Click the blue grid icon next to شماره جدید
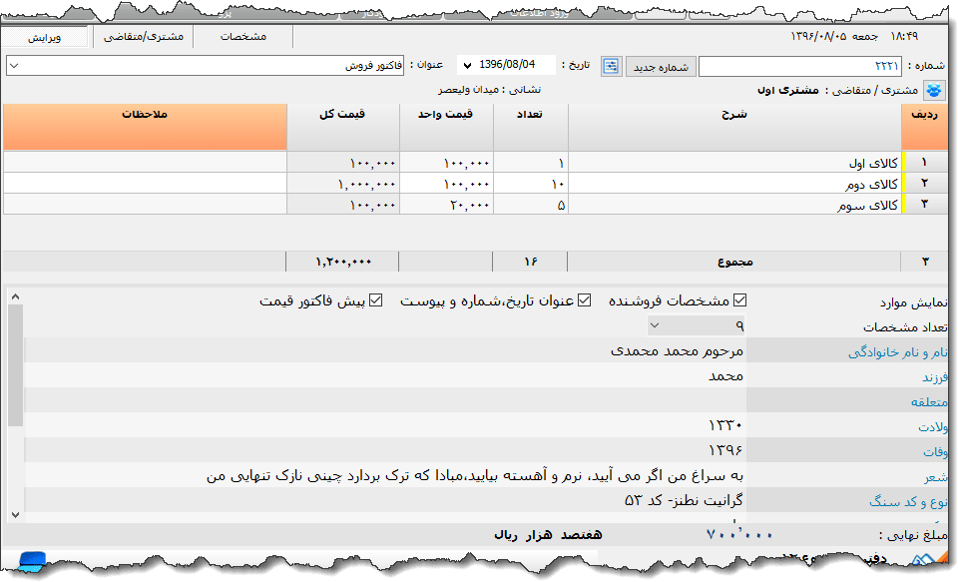Image resolution: width=958 pixels, height=582 pixels. 610,67
